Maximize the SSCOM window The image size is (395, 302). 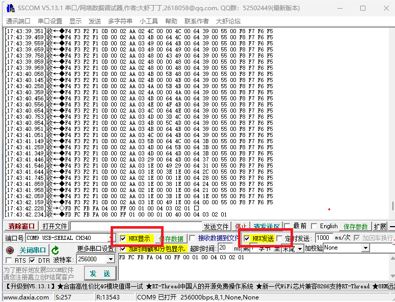363,8
